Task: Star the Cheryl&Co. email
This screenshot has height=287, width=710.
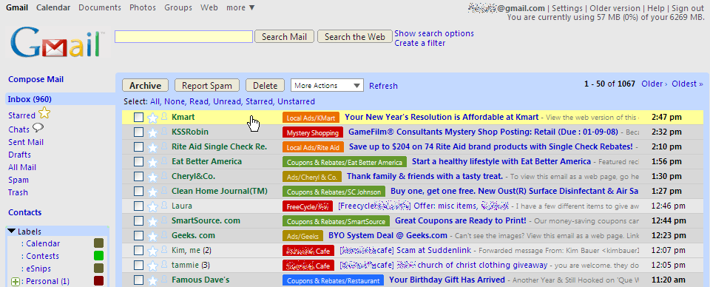Action: click(153, 177)
